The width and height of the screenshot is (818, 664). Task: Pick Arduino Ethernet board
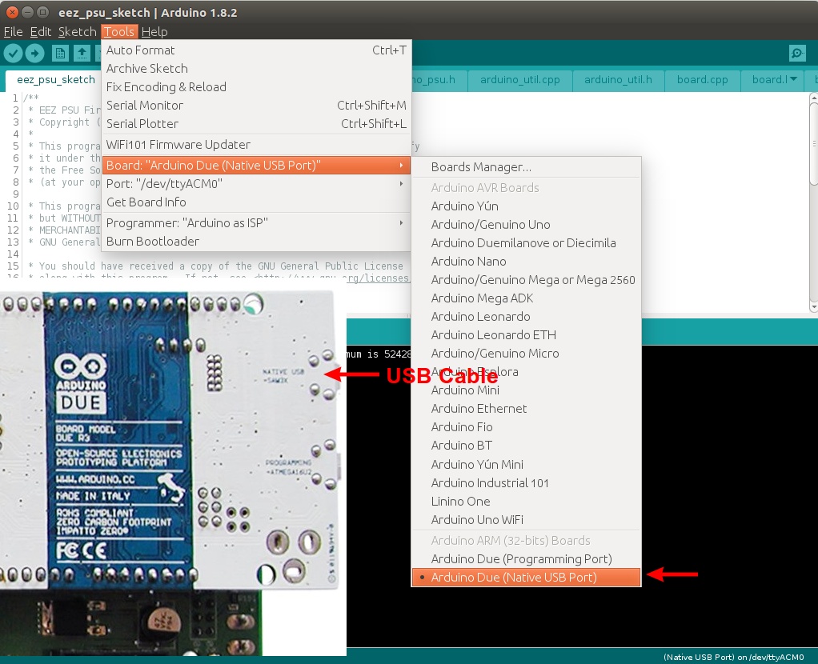coord(527,409)
